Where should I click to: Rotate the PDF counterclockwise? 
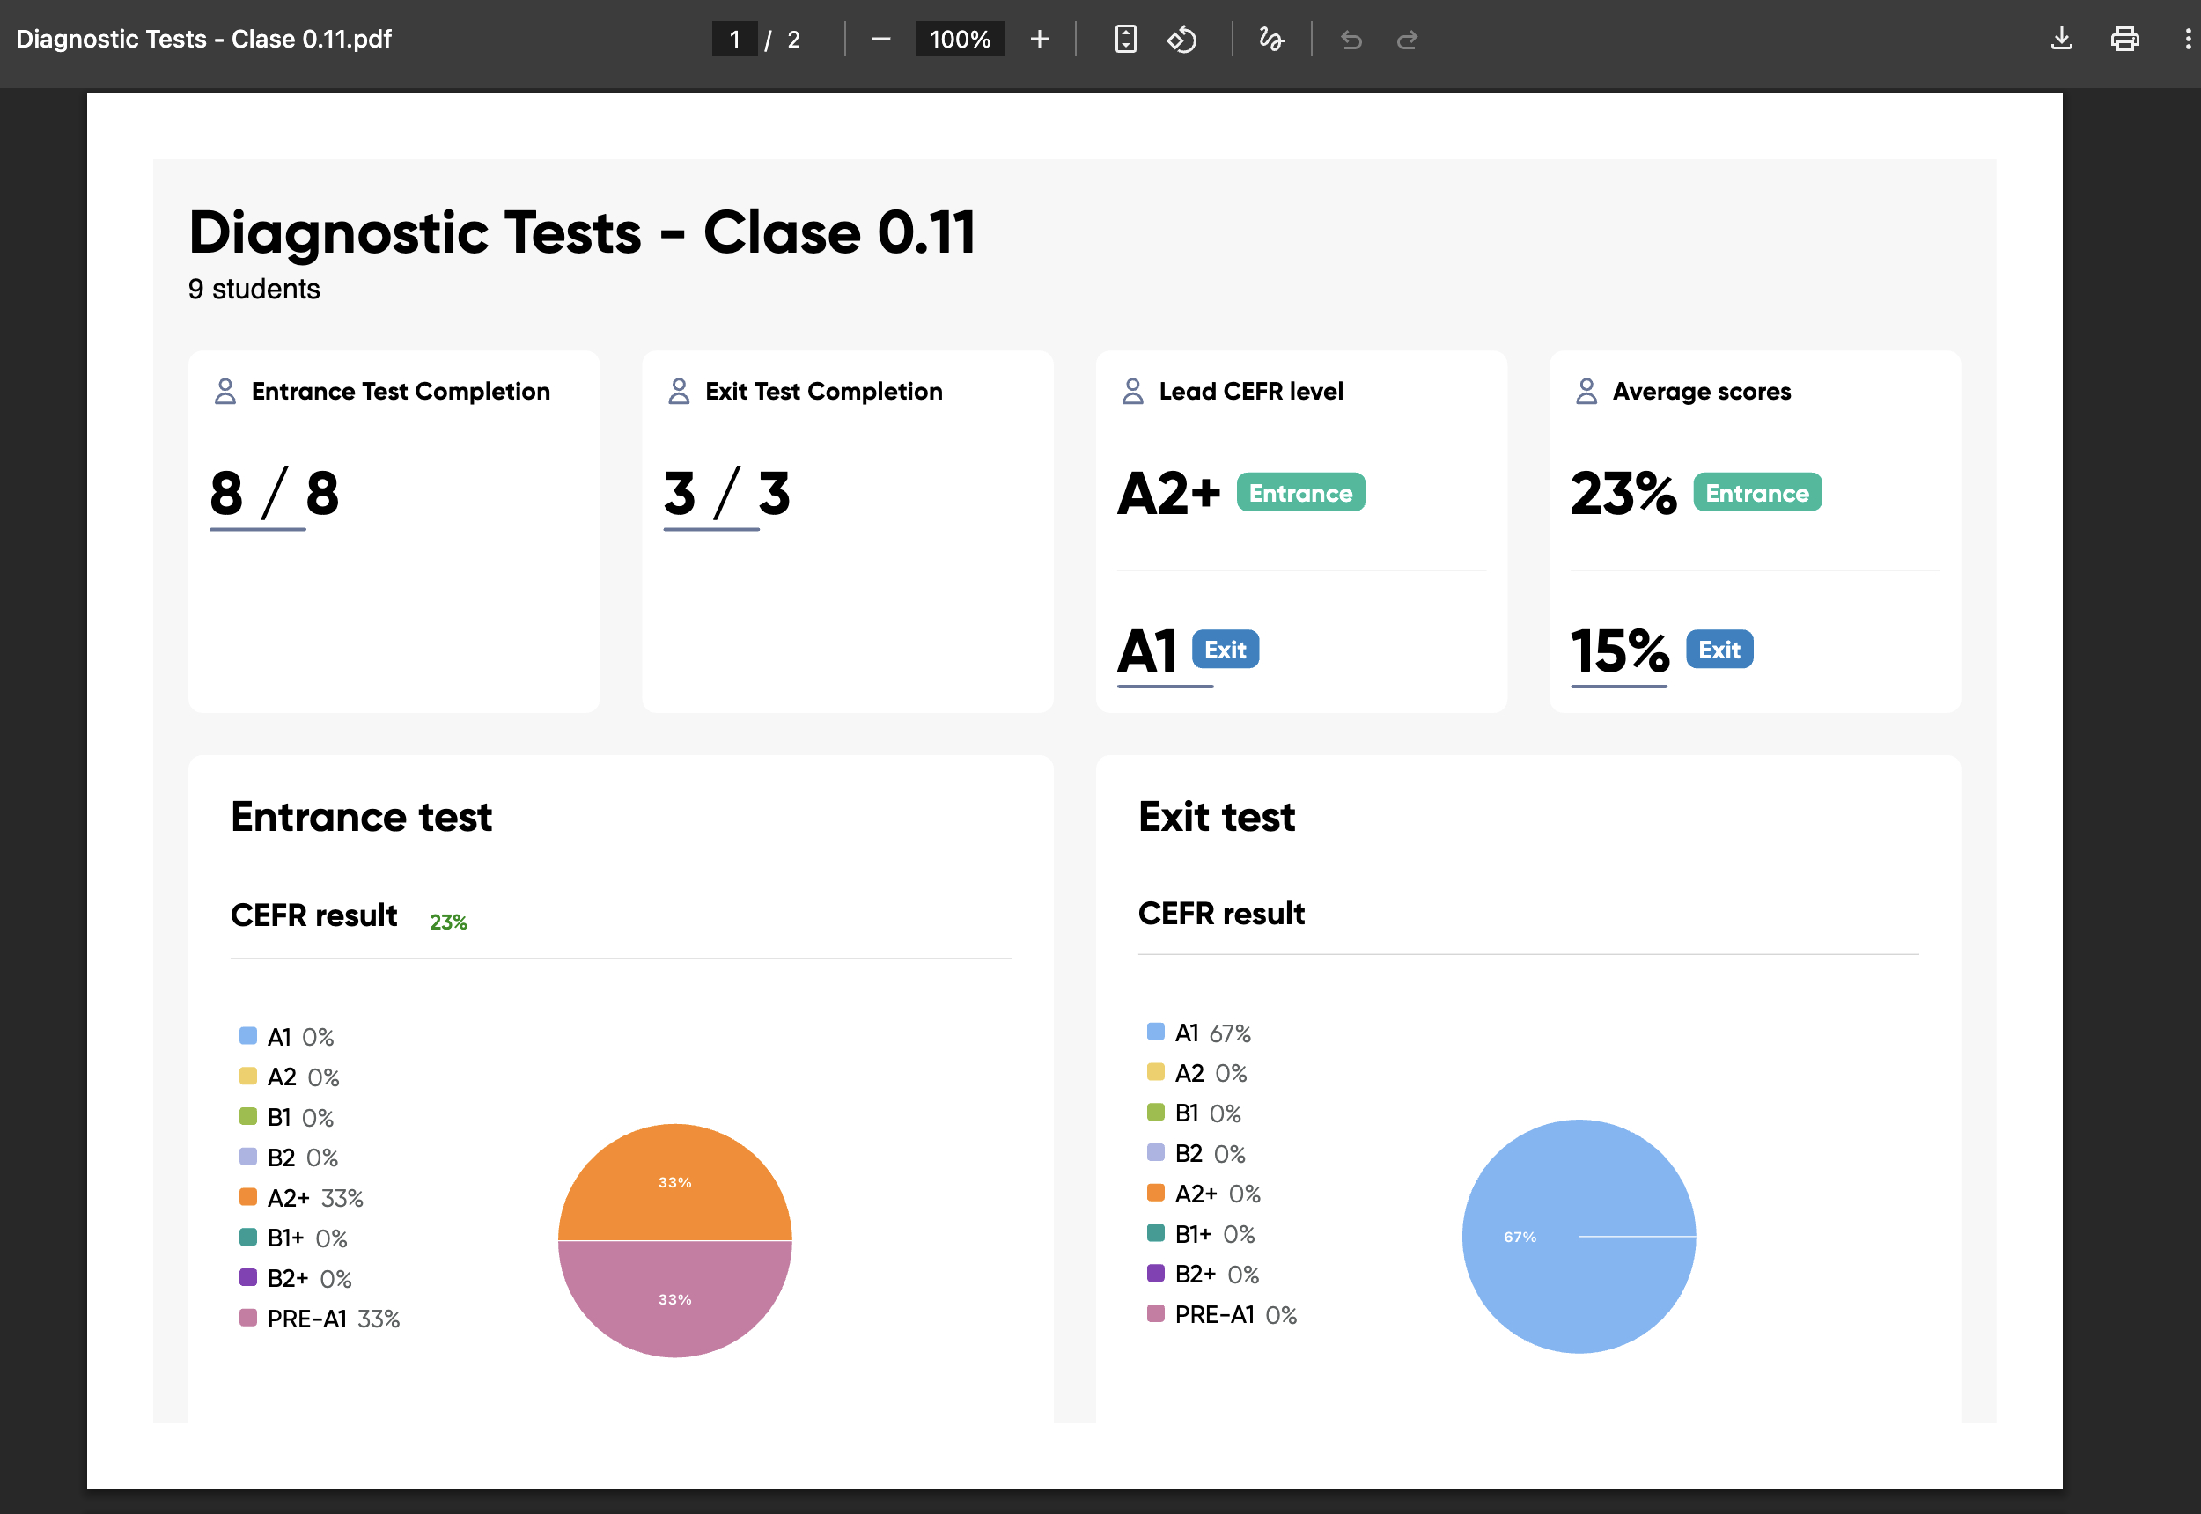tap(1181, 39)
